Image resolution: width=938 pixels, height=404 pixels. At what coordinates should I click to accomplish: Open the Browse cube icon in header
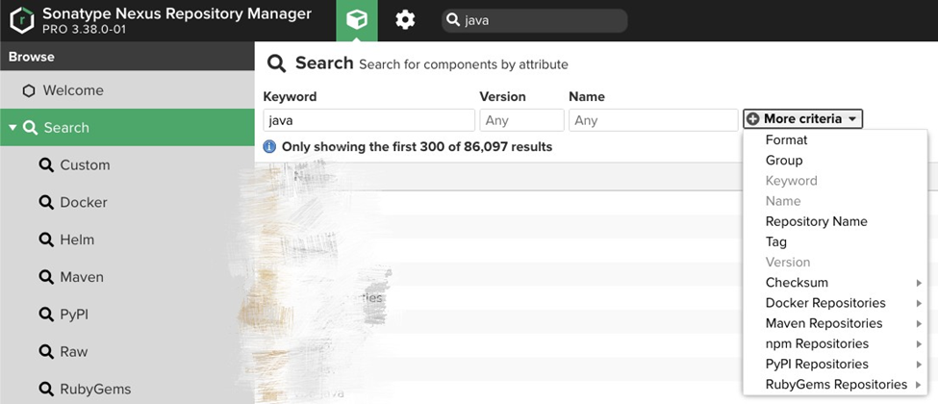click(x=357, y=20)
